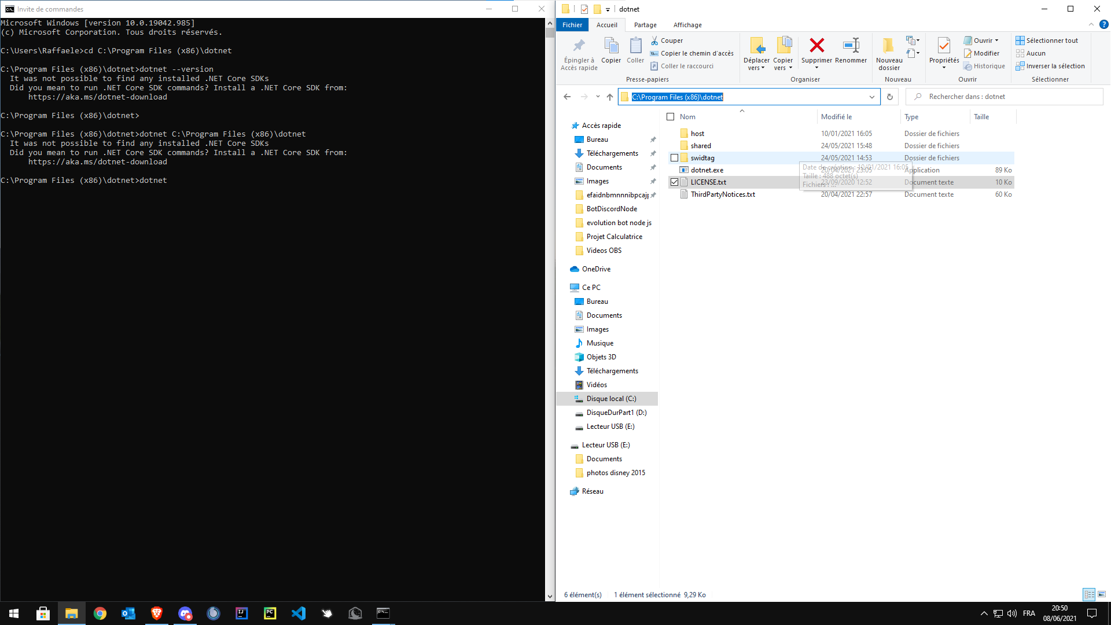Switch to the Affichage tab
The height and width of the screenshot is (625, 1111).
(687, 24)
